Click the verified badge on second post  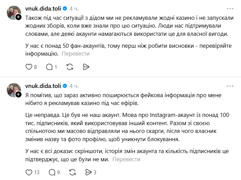(x=65, y=85)
